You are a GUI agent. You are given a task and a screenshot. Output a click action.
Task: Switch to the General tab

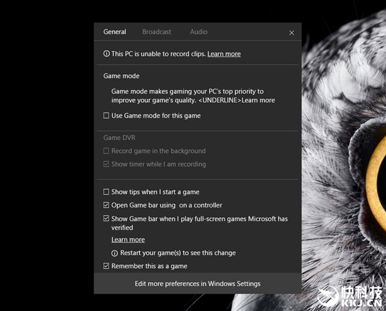click(115, 32)
